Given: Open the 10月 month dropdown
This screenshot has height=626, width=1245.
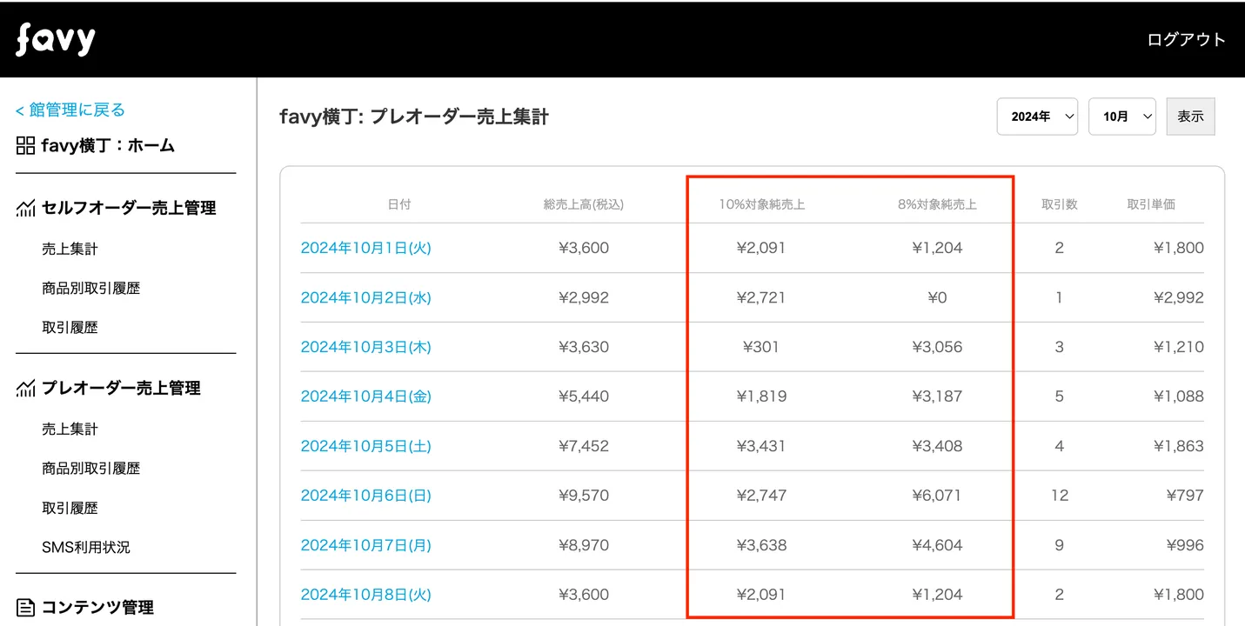Looking at the screenshot, I should (x=1121, y=117).
